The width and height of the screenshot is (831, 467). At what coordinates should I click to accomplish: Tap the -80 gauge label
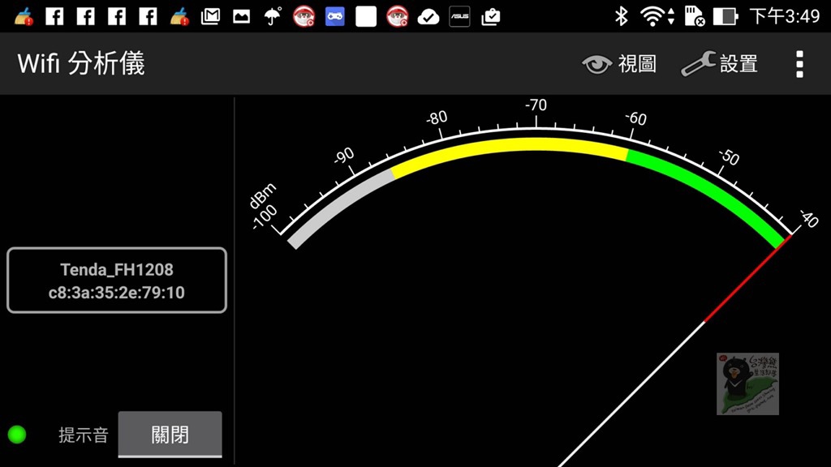click(437, 118)
